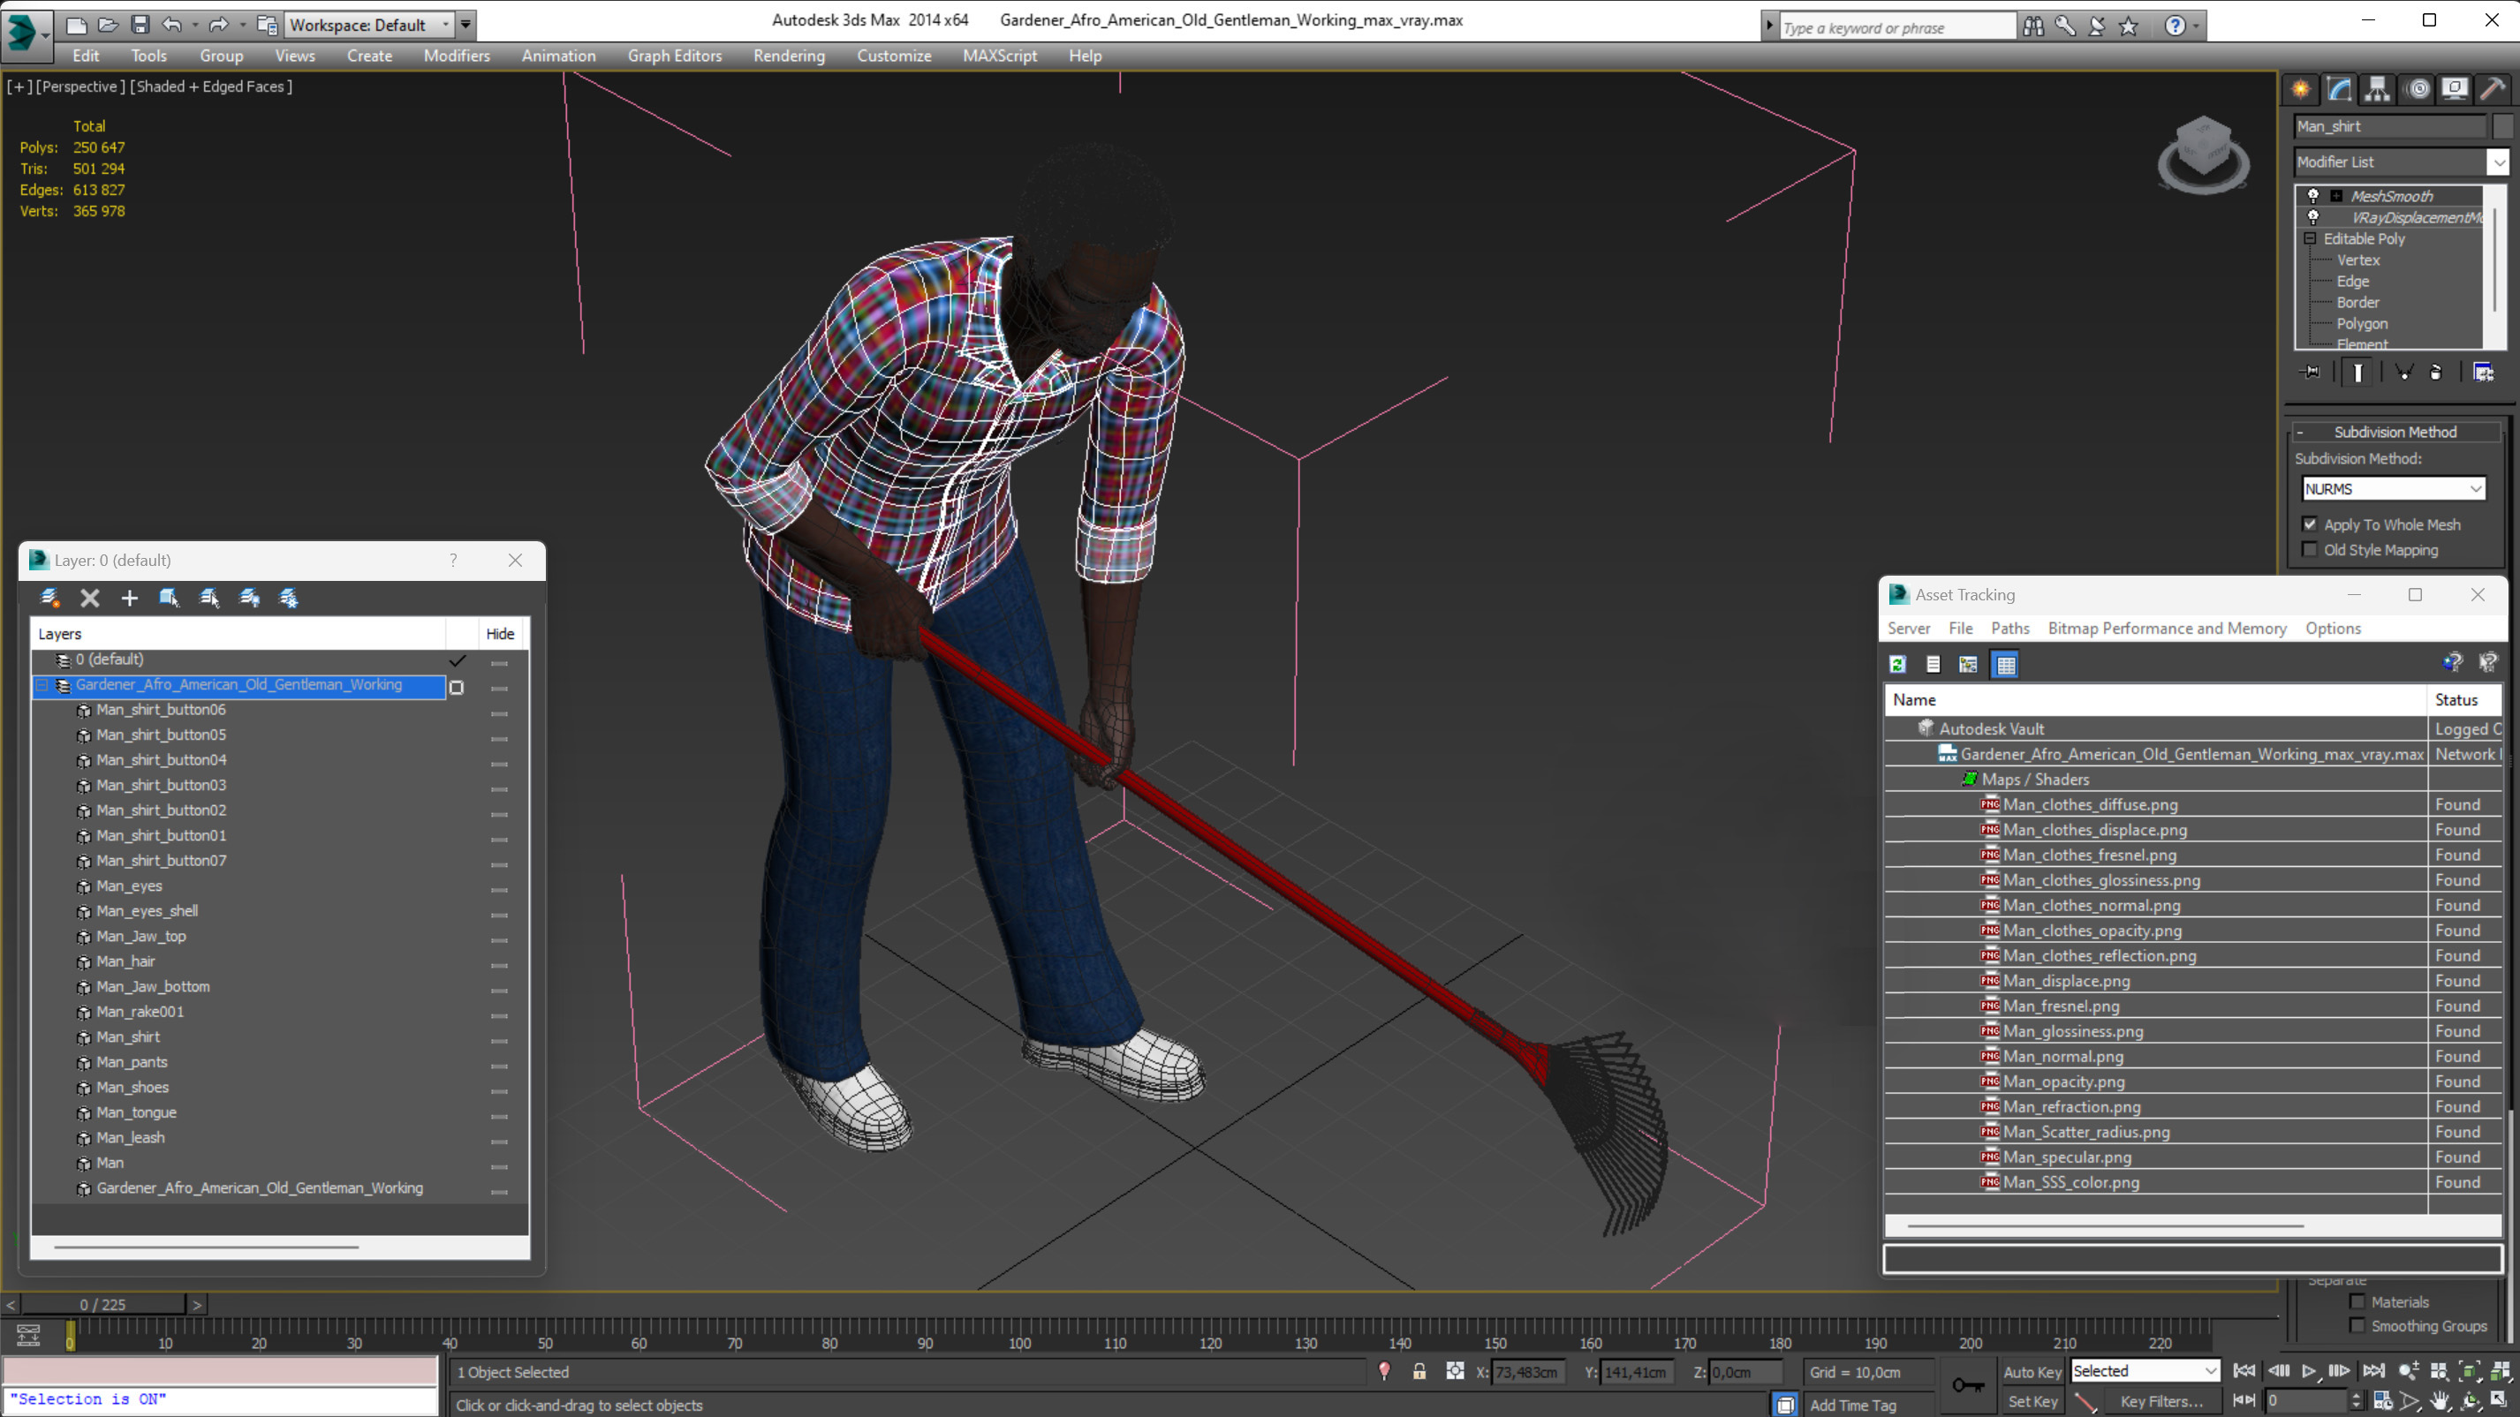Click Create New Layer icon in Layer dialog
Screen dimensions: 2520x1417
pyautogui.click(x=49, y=598)
